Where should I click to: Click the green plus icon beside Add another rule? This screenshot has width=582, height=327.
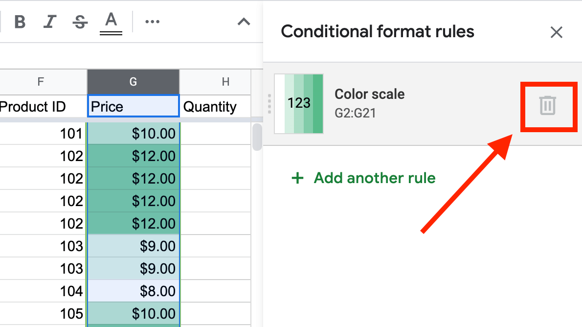297,178
